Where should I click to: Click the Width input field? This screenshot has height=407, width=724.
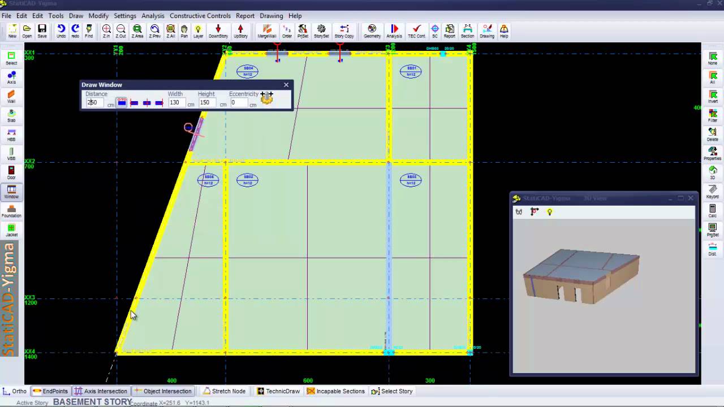pos(177,103)
